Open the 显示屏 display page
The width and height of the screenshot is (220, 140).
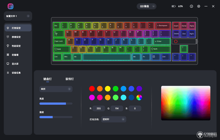pos(18,64)
